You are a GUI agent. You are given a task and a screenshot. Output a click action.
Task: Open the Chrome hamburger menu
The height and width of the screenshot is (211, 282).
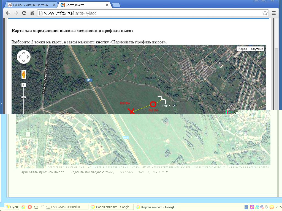pos(274,13)
